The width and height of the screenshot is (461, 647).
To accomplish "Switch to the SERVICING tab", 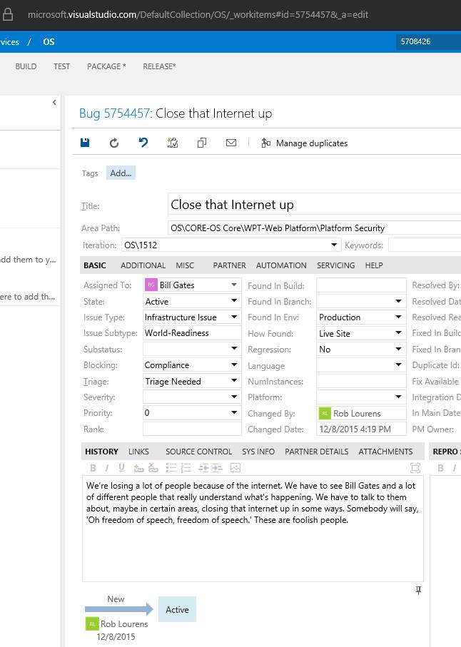I will pos(336,265).
